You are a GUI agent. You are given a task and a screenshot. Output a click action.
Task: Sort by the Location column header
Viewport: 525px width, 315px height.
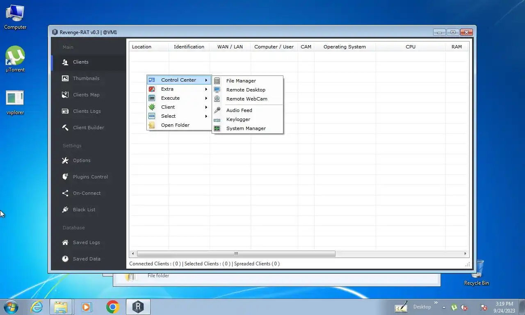click(x=149, y=47)
